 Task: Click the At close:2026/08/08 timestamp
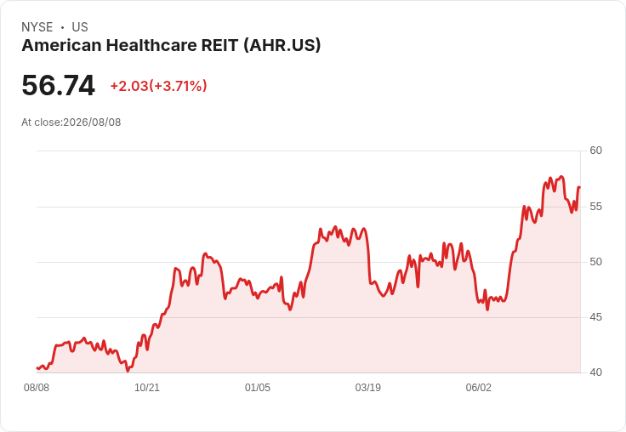(x=71, y=122)
